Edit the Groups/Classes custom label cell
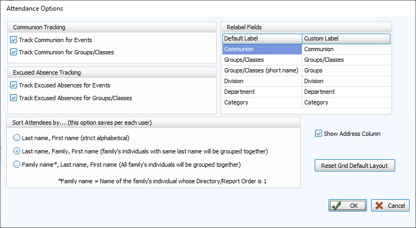416x228 pixels. [346, 60]
